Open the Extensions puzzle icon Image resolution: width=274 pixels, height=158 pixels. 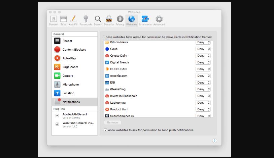coord(145,19)
